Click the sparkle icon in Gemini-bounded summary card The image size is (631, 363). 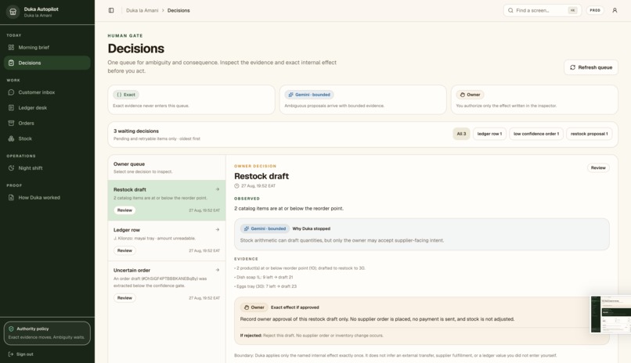point(290,95)
